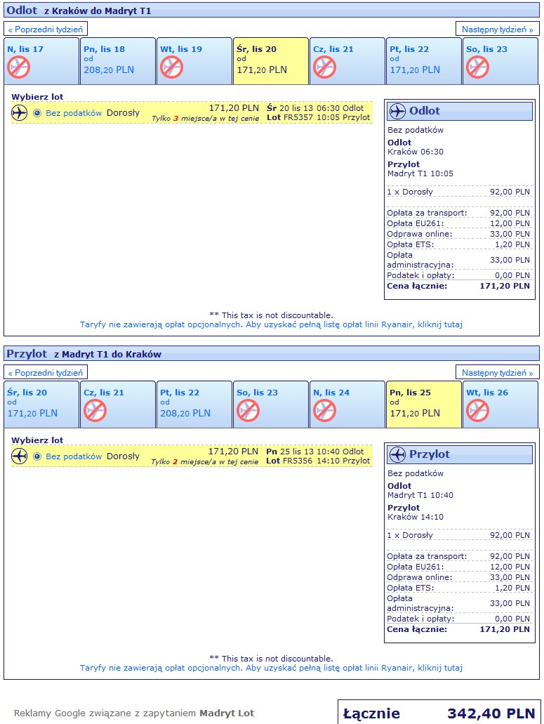Image resolution: width=544 pixels, height=724 pixels.
Task: Click 'Łącznie 342,40 PLN' total box
Action: click(439, 713)
